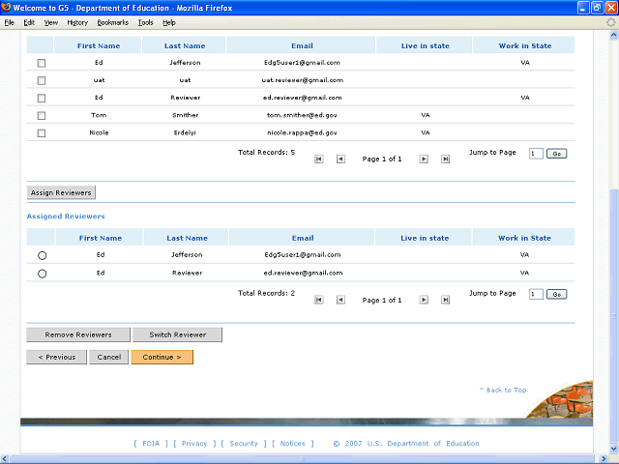Click the orange Continue button
Viewport: 619px width, 464px height.
pos(162,357)
